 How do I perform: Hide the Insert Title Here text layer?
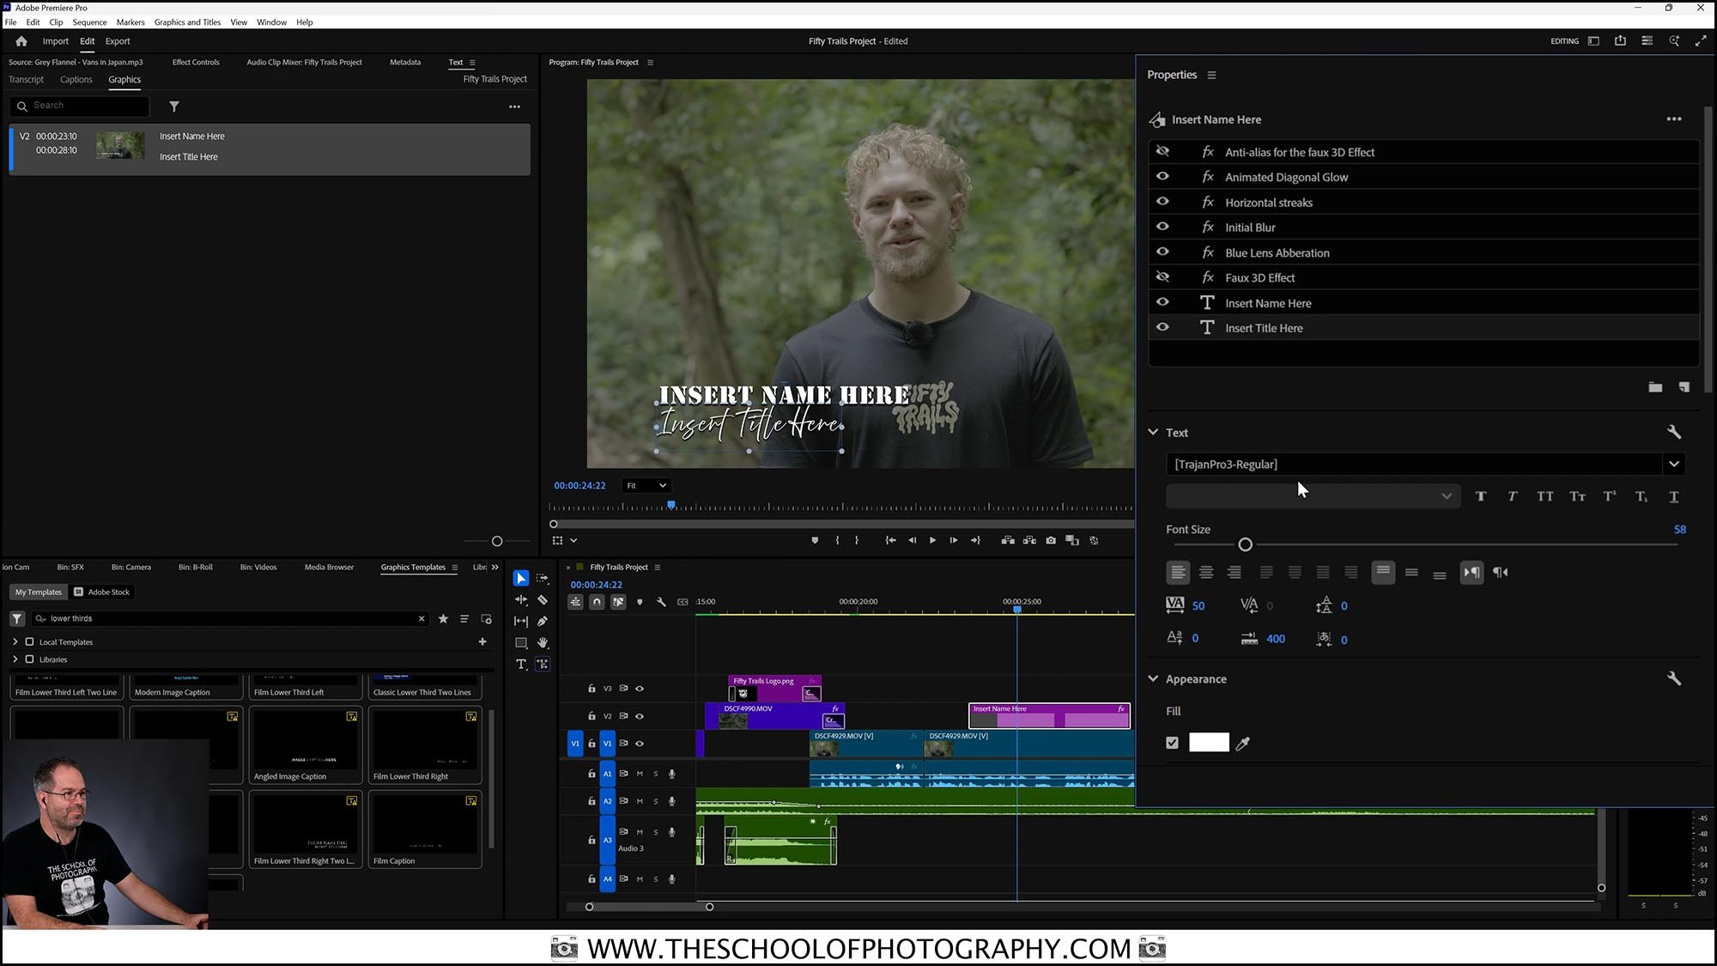1163,326
